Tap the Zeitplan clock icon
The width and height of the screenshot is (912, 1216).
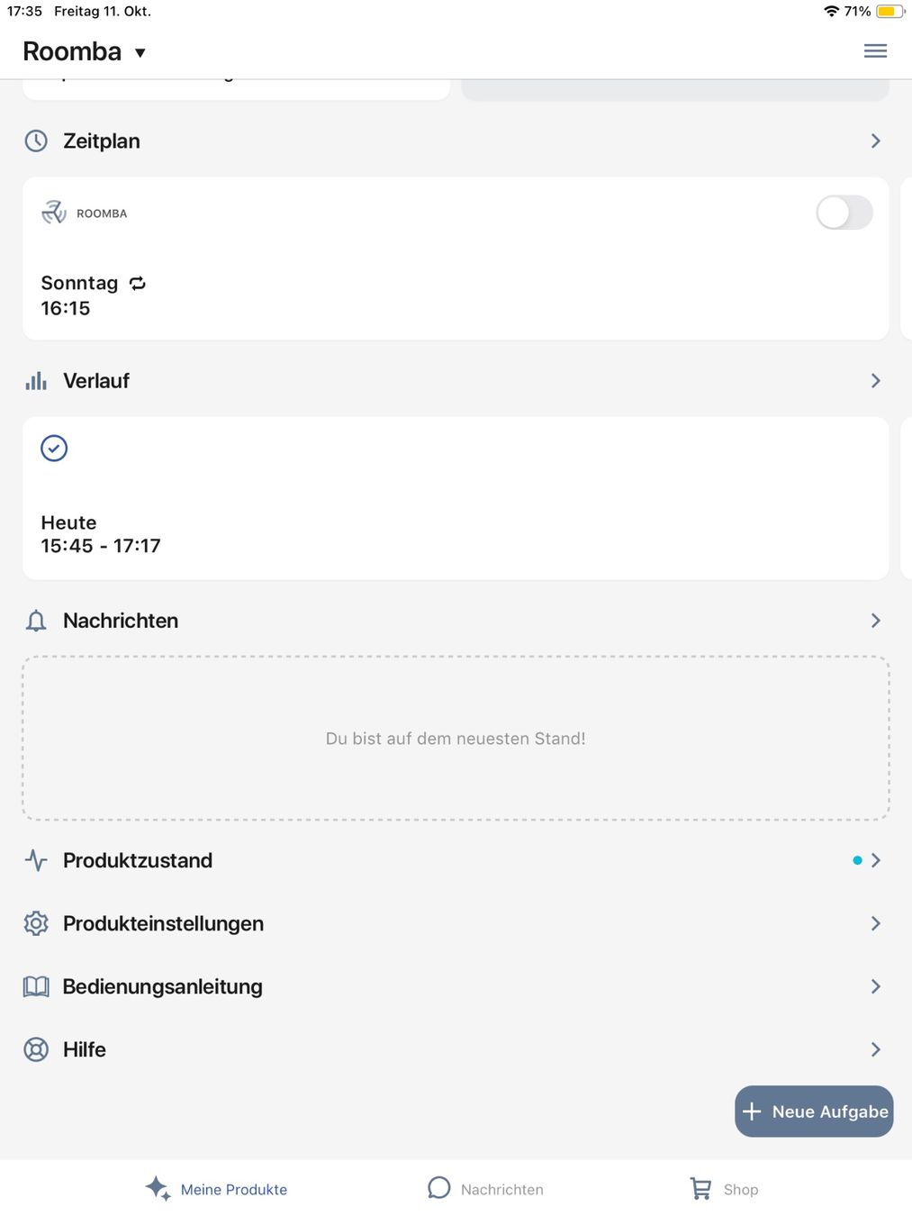(x=36, y=141)
